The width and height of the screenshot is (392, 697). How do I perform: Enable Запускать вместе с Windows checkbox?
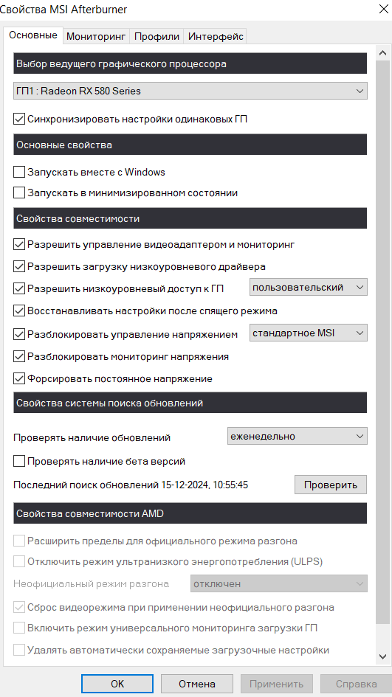point(19,172)
